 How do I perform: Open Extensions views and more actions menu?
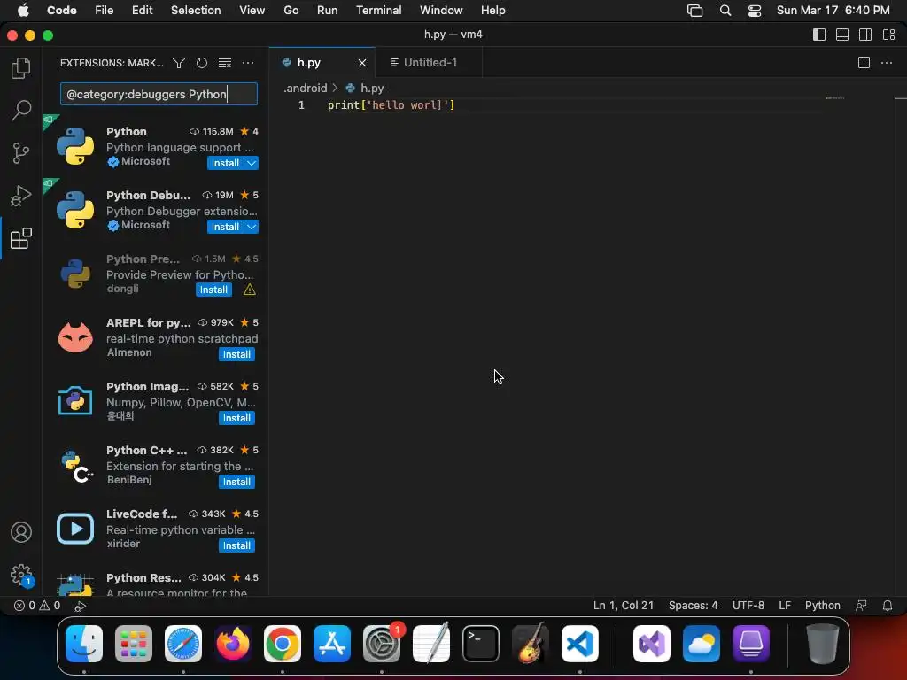[248, 63]
